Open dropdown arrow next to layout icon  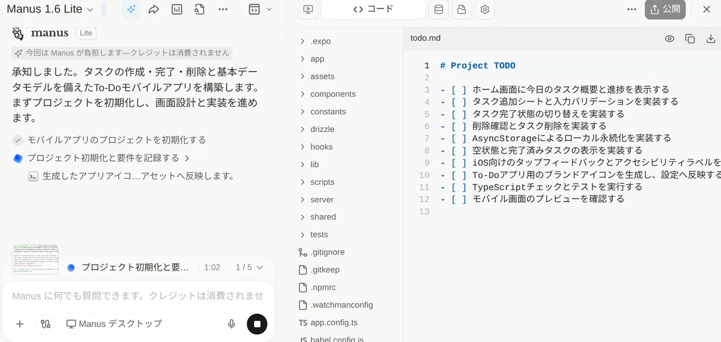269,10
